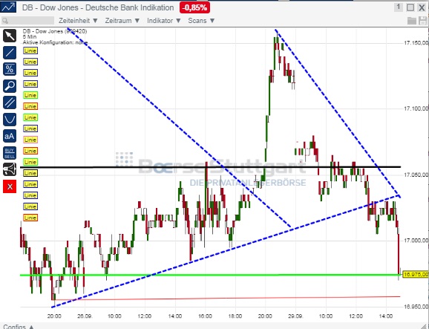Select the aA text annotation tool
The image size is (429, 329).
(10, 136)
